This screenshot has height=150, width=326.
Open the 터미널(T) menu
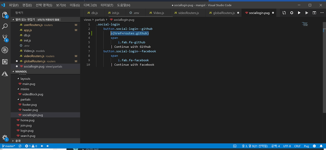tap(107, 5)
